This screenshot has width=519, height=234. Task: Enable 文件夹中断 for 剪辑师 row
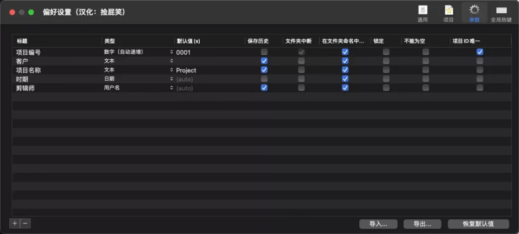(x=301, y=88)
